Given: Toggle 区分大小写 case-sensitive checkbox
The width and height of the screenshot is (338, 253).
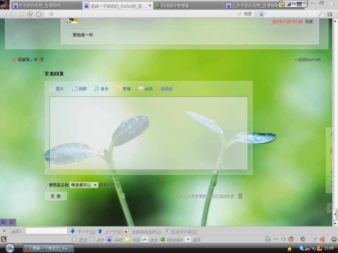Looking at the screenshot, I should click(x=167, y=231).
